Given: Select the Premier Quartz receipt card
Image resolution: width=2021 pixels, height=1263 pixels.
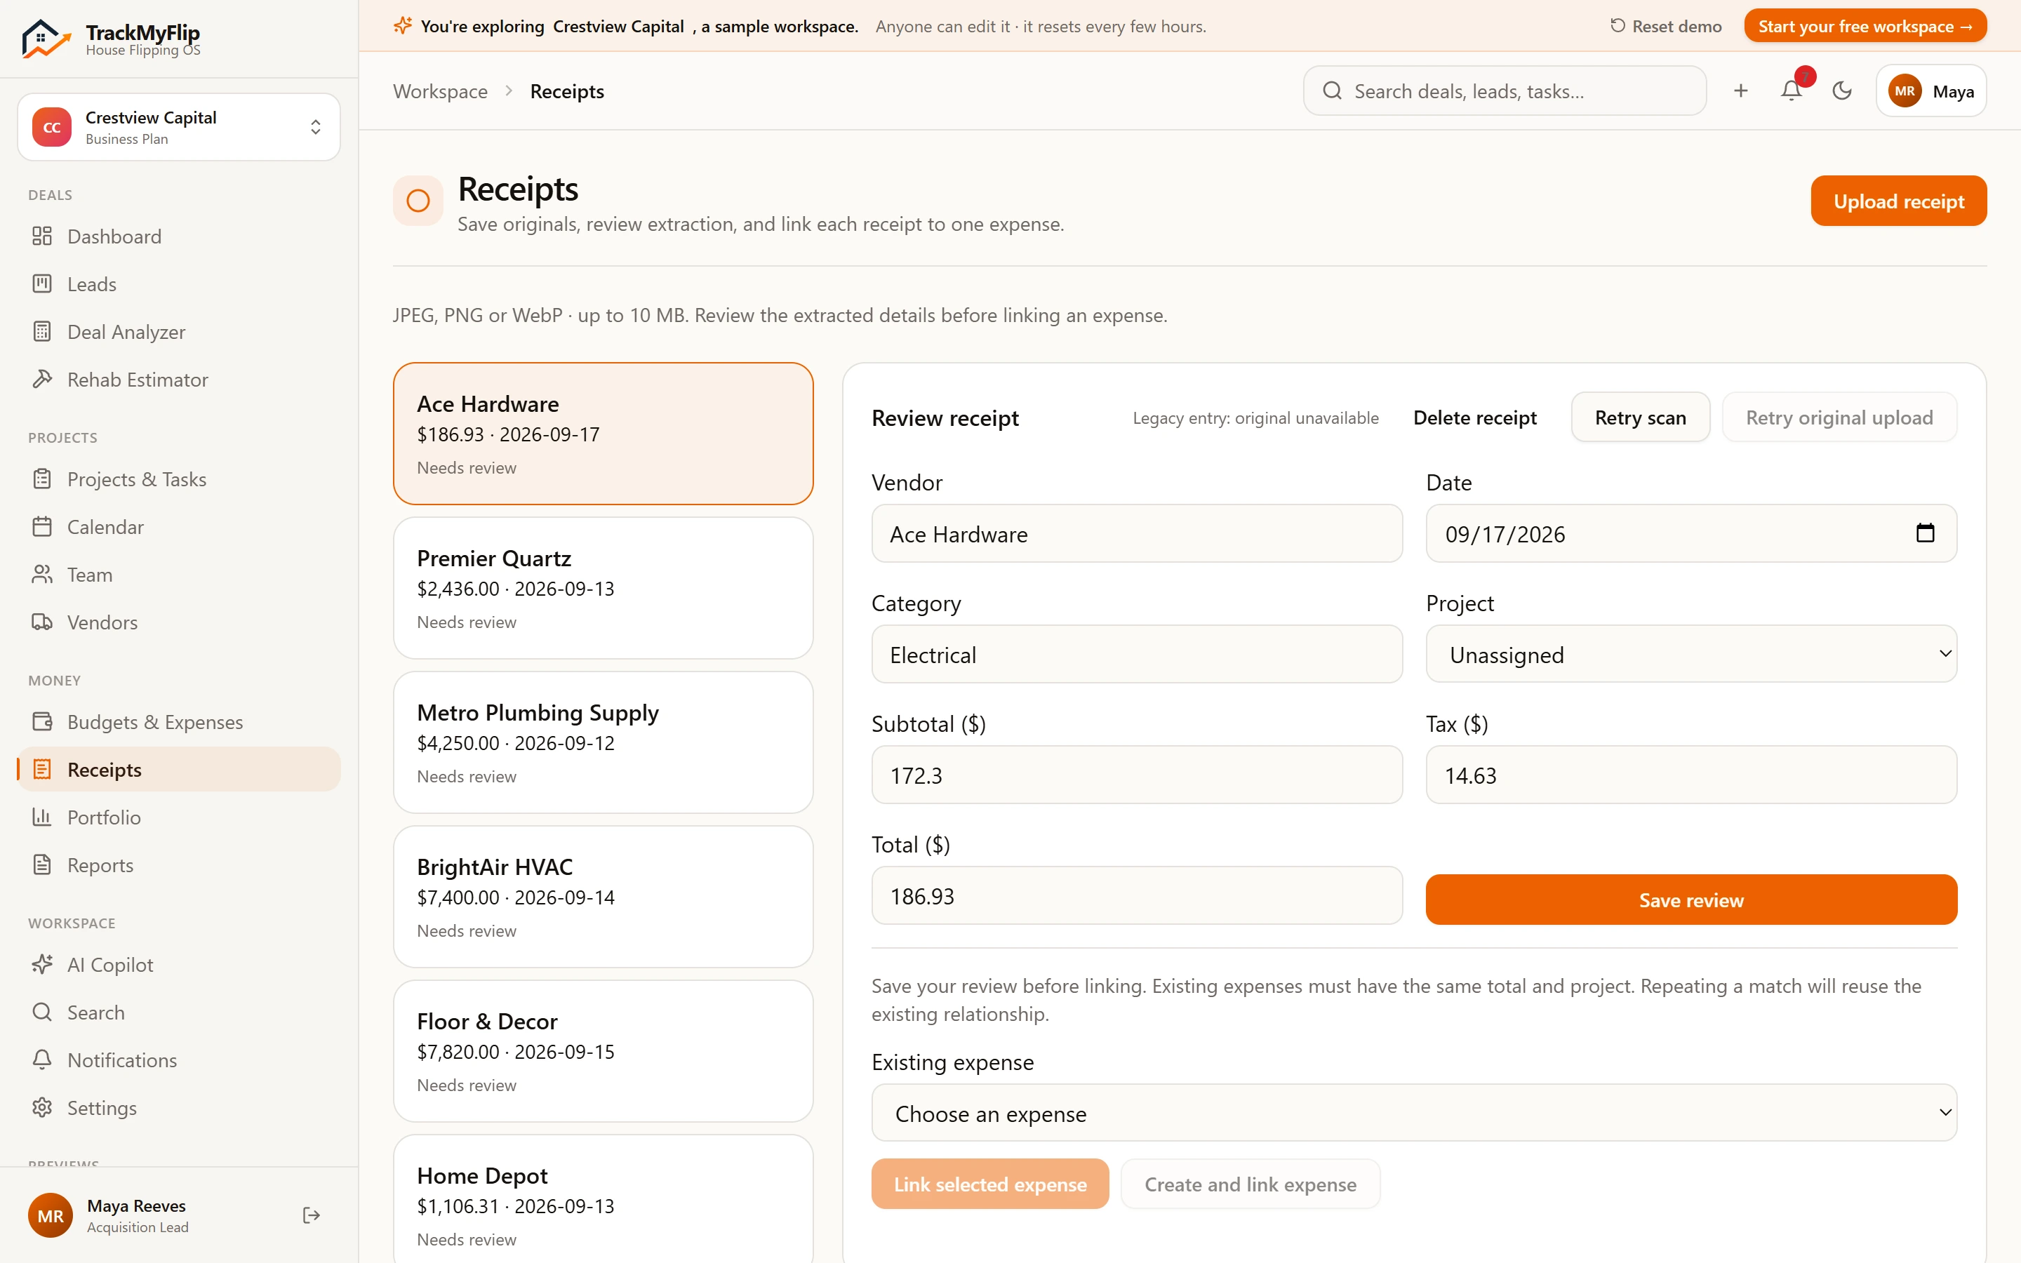Looking at the screenshot, I should tap(603, 588).
